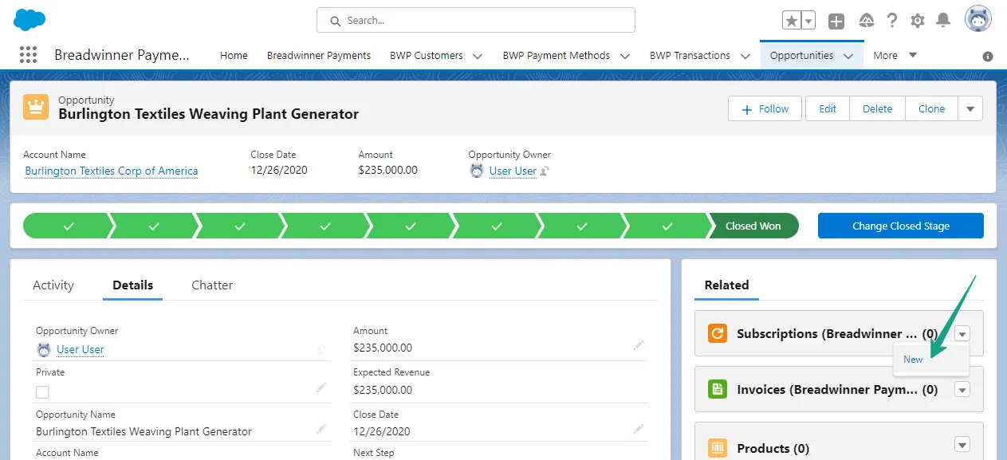
Task: Switch to the Activity tab
Action: [x=53, y=285]
